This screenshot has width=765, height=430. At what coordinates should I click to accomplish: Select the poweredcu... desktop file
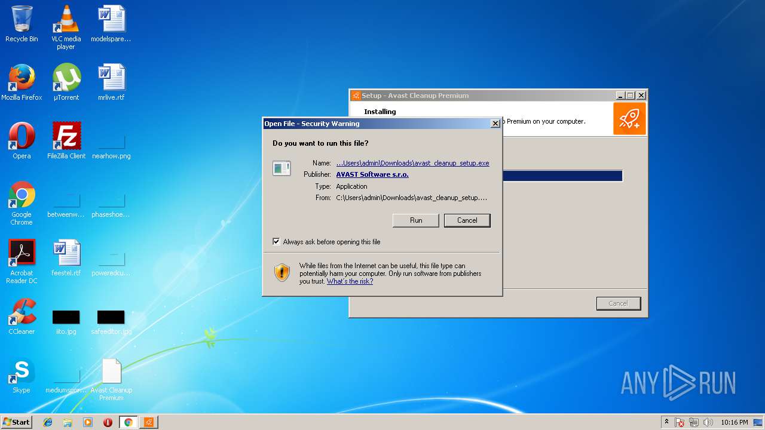[111, 263]
